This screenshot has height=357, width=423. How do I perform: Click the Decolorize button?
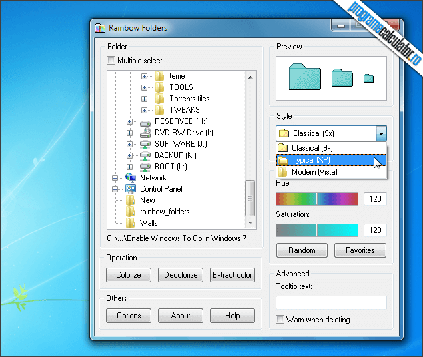(181, 275)
